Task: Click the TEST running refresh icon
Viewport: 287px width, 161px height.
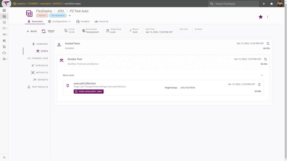Action: click(x=43, y=31)
